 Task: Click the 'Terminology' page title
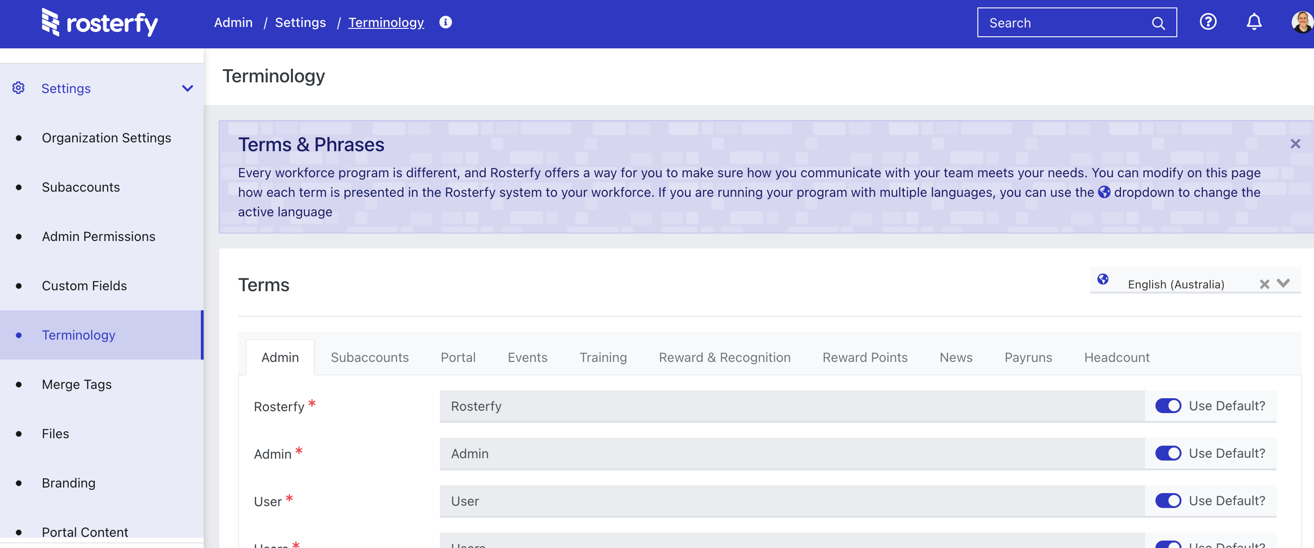click(x=273, y=77)
